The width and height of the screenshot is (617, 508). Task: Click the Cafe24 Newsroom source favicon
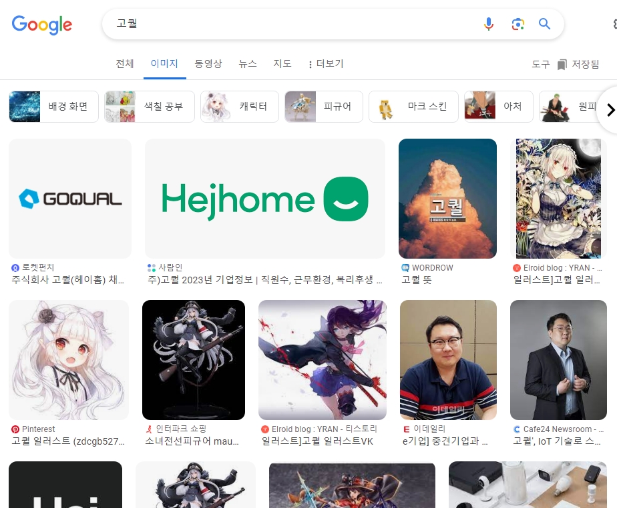click(517, 429)
